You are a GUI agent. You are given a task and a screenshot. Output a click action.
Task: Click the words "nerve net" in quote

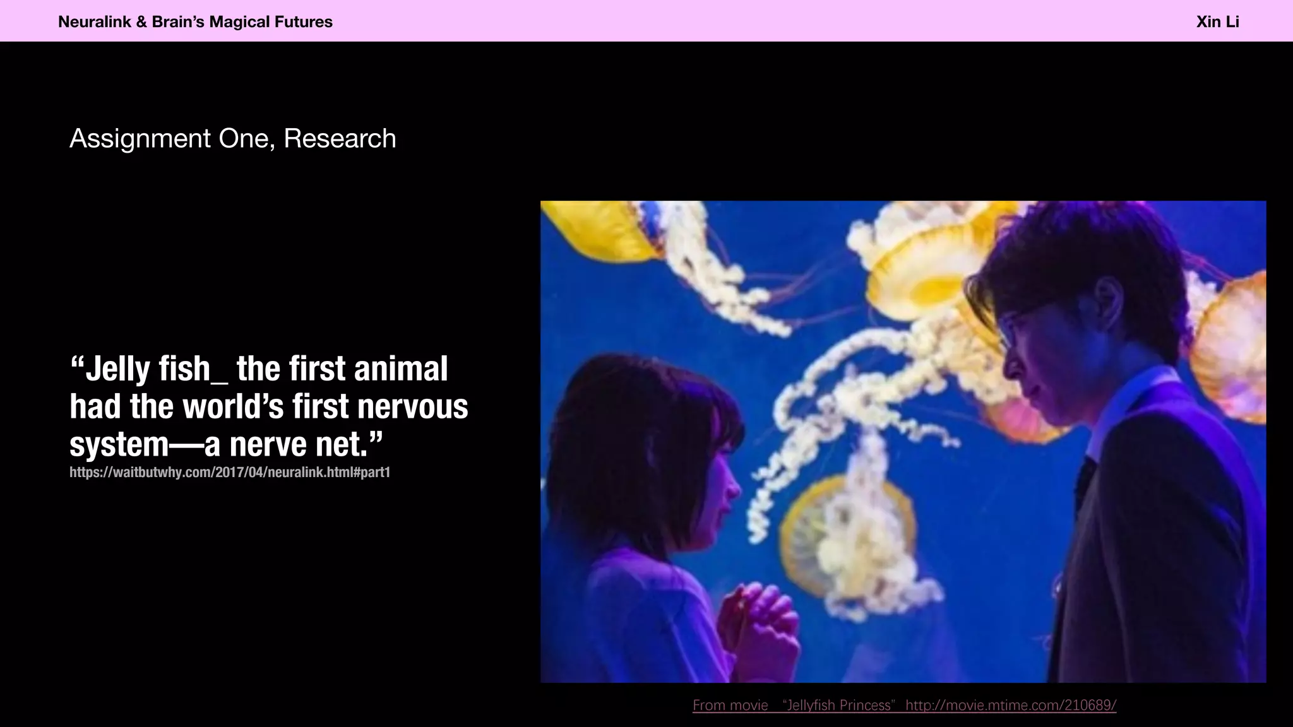point(297,445)
